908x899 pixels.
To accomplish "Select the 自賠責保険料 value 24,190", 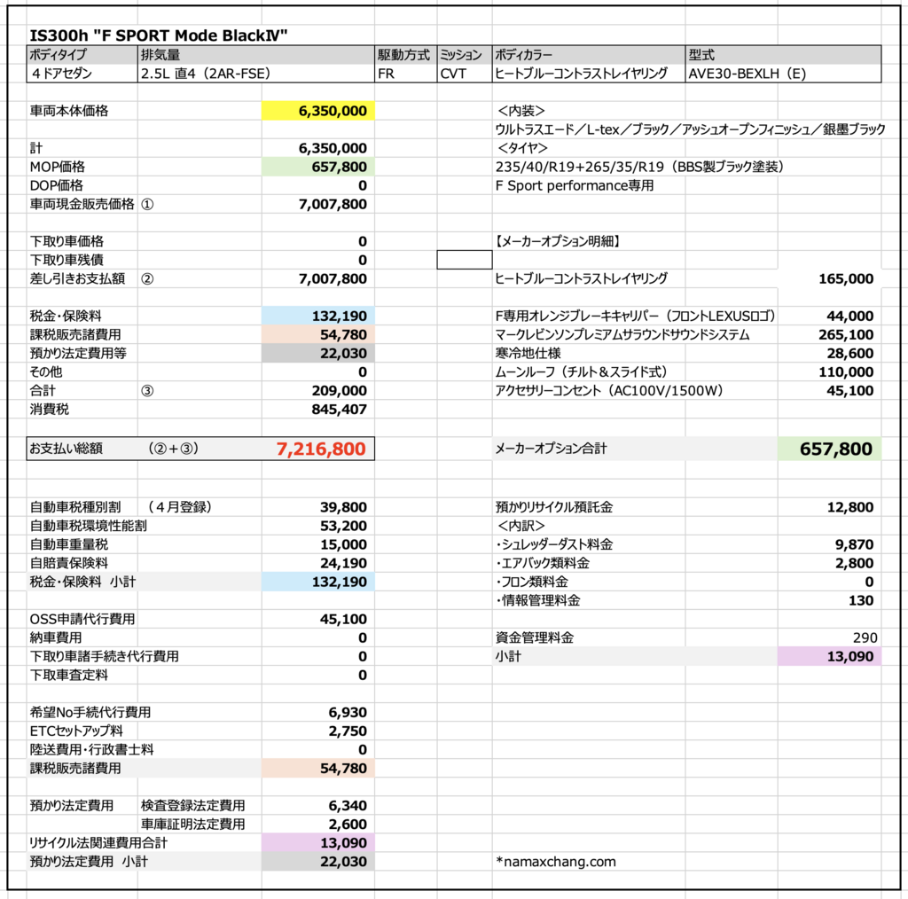I will point(343,563).
